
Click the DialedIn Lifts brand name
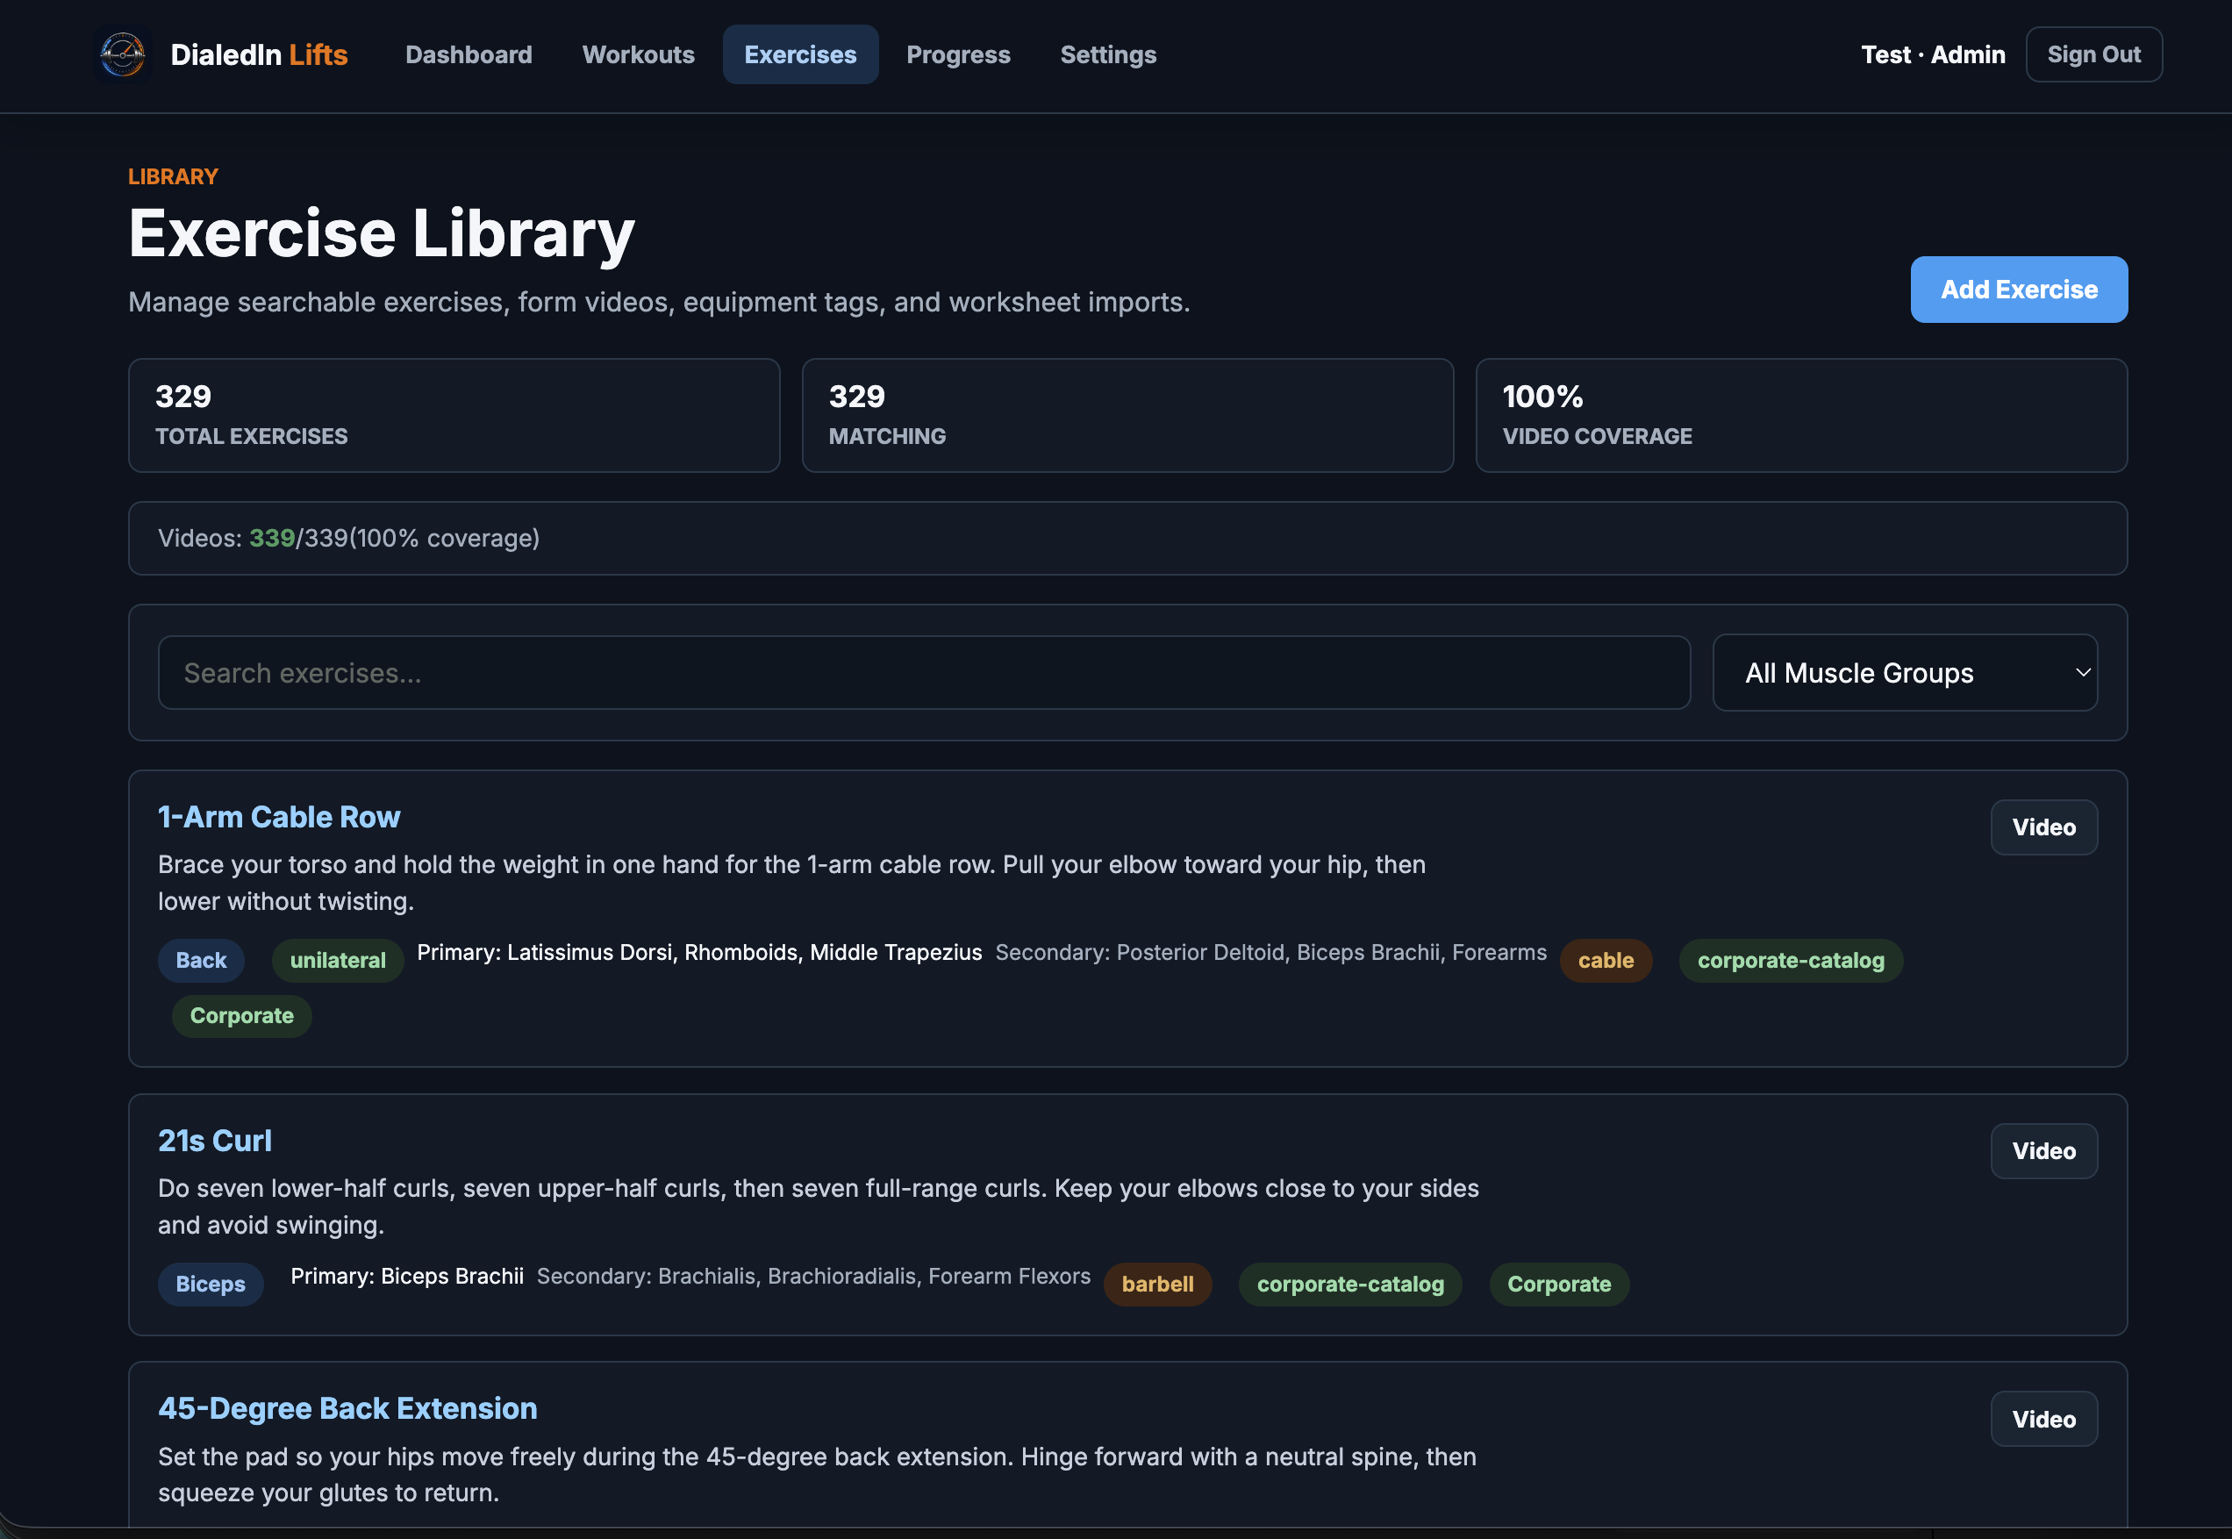259,55
